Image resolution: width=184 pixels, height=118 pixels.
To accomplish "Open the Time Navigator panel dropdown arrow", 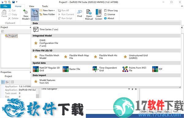I will 129,89.
